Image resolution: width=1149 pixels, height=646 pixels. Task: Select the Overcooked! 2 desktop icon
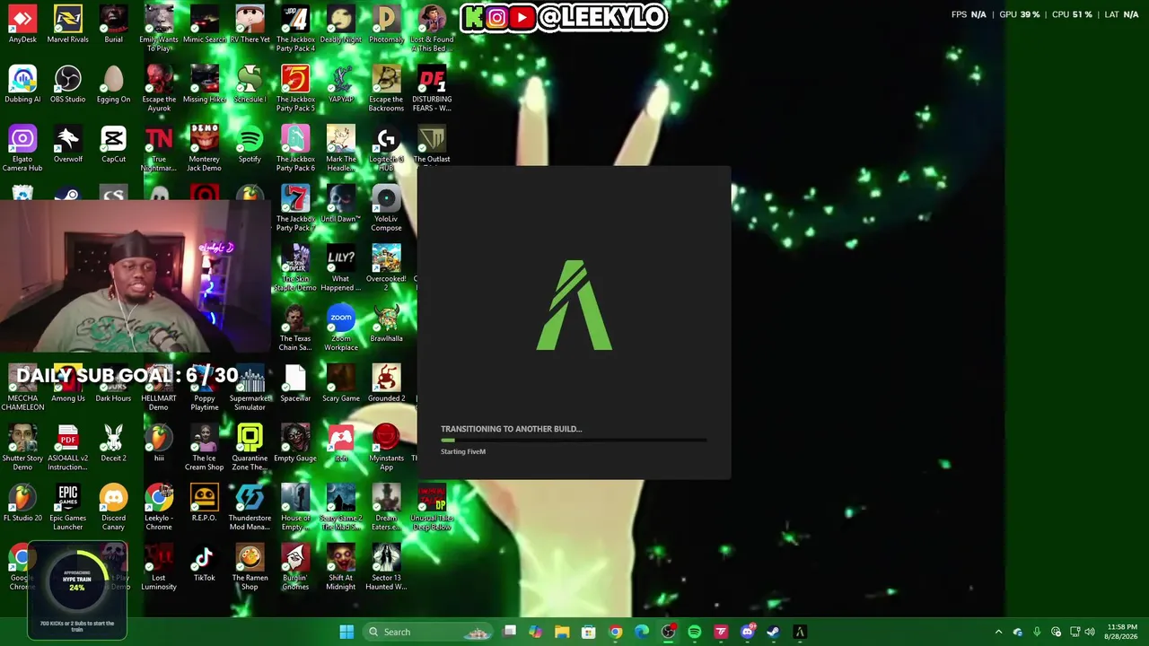(386, 267)
